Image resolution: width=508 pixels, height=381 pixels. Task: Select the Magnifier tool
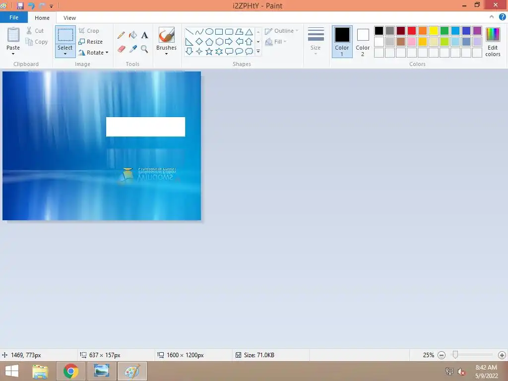pyautogui.click(x=144, y=49)
